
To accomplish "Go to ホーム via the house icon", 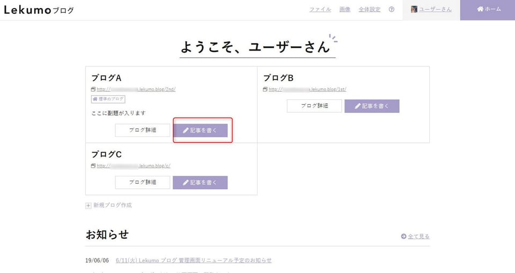I will point(480,9).
